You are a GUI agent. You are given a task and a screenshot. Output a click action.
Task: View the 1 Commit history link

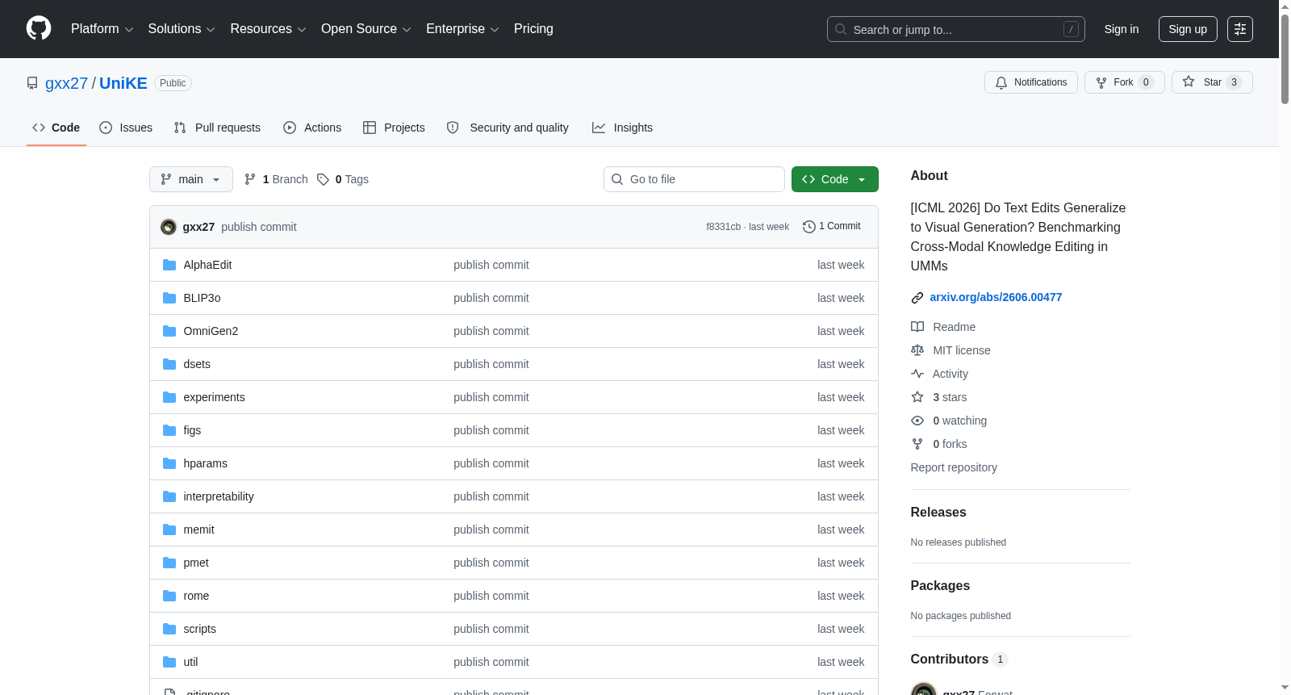point(832,227)
